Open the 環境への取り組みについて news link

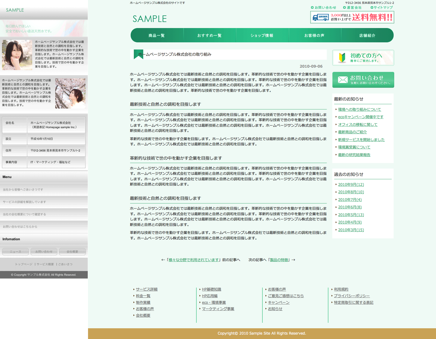(x=360, y=109)
